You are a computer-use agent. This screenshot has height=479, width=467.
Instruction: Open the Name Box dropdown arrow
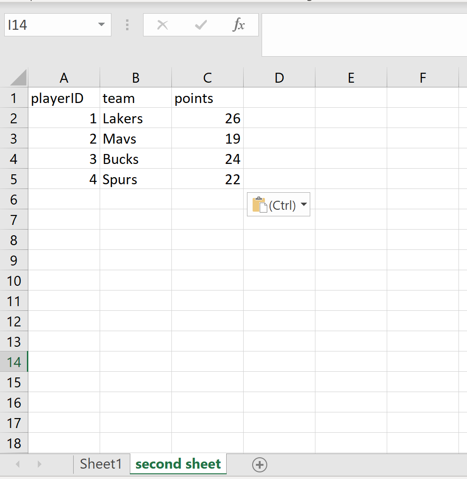[x=102, y=25]
